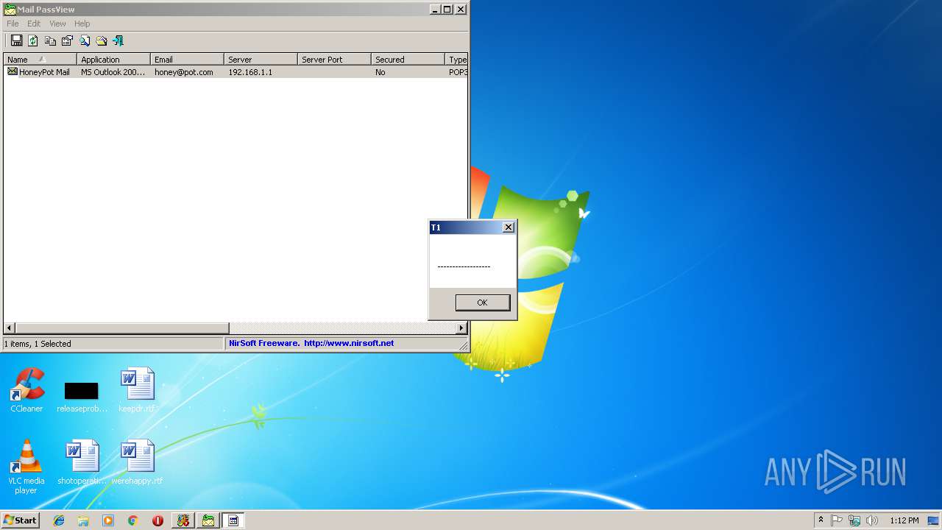Click the Copy Selected Items toolbar icon
The height and width of the screenshot is (530, 942).
[x=50, y=40]
